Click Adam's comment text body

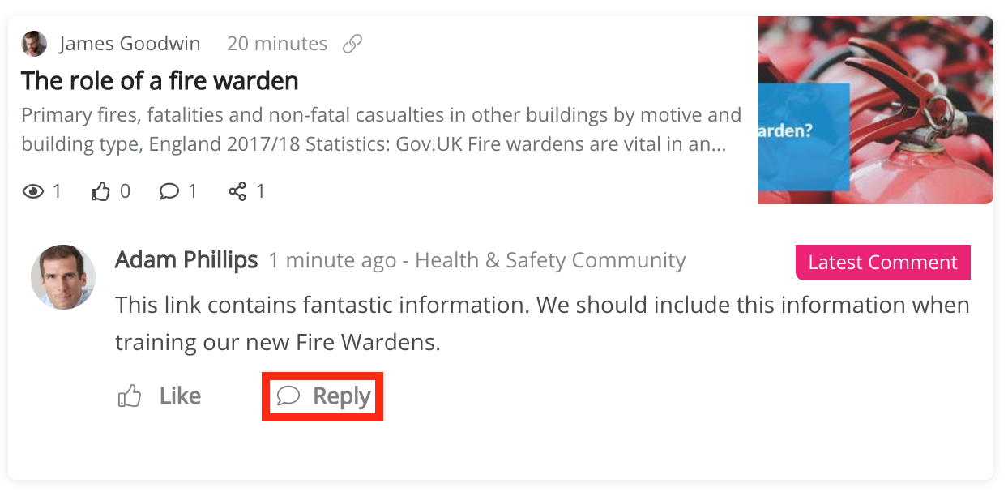pos(541,323)
